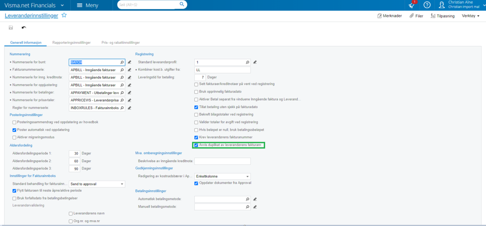486x226 pixels.
Task: Open the notifications rocket icon
Action: click(x=411, y=5)
